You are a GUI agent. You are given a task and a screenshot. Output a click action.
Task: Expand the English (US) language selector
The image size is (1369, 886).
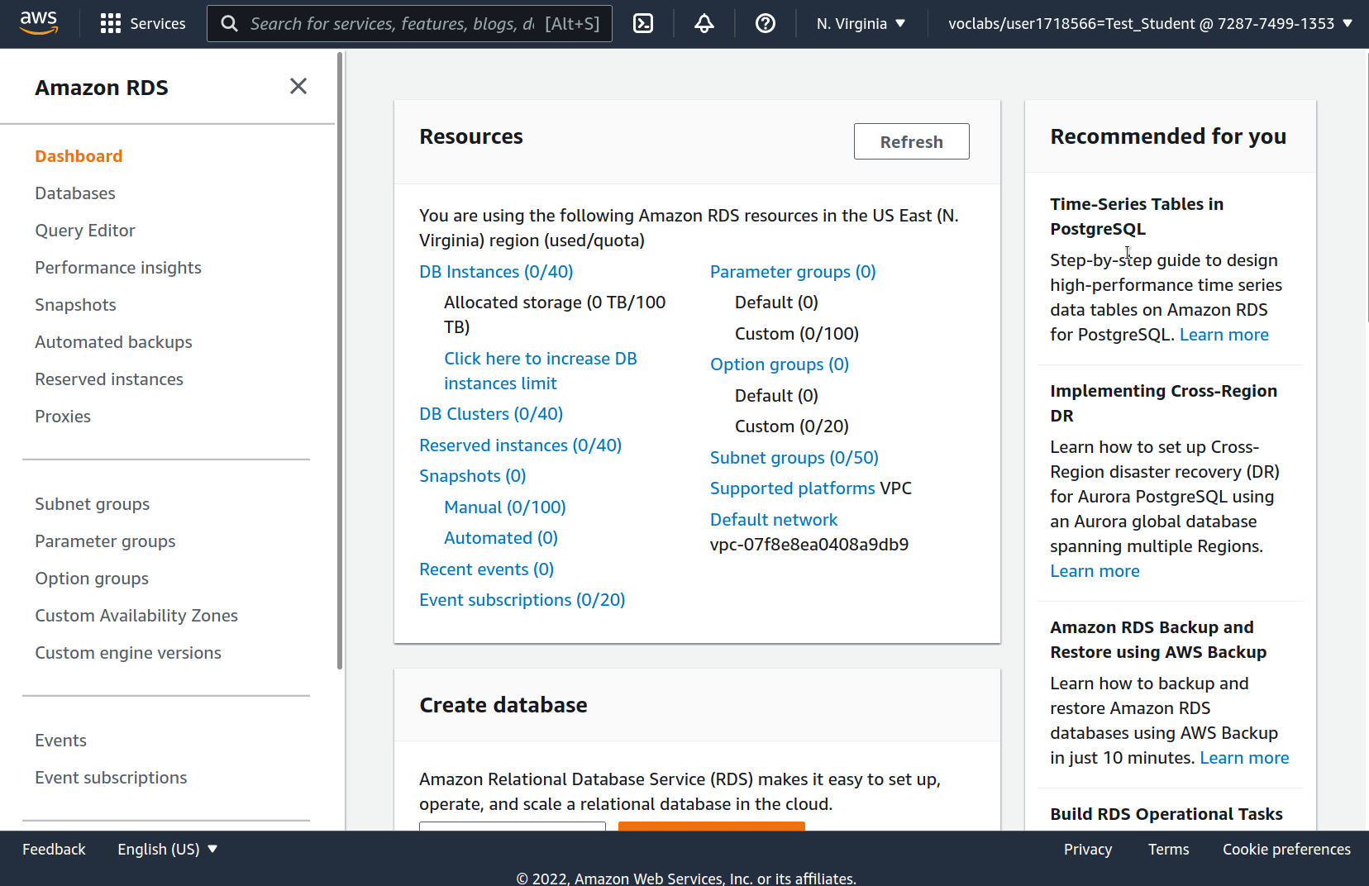click(167, 849)
